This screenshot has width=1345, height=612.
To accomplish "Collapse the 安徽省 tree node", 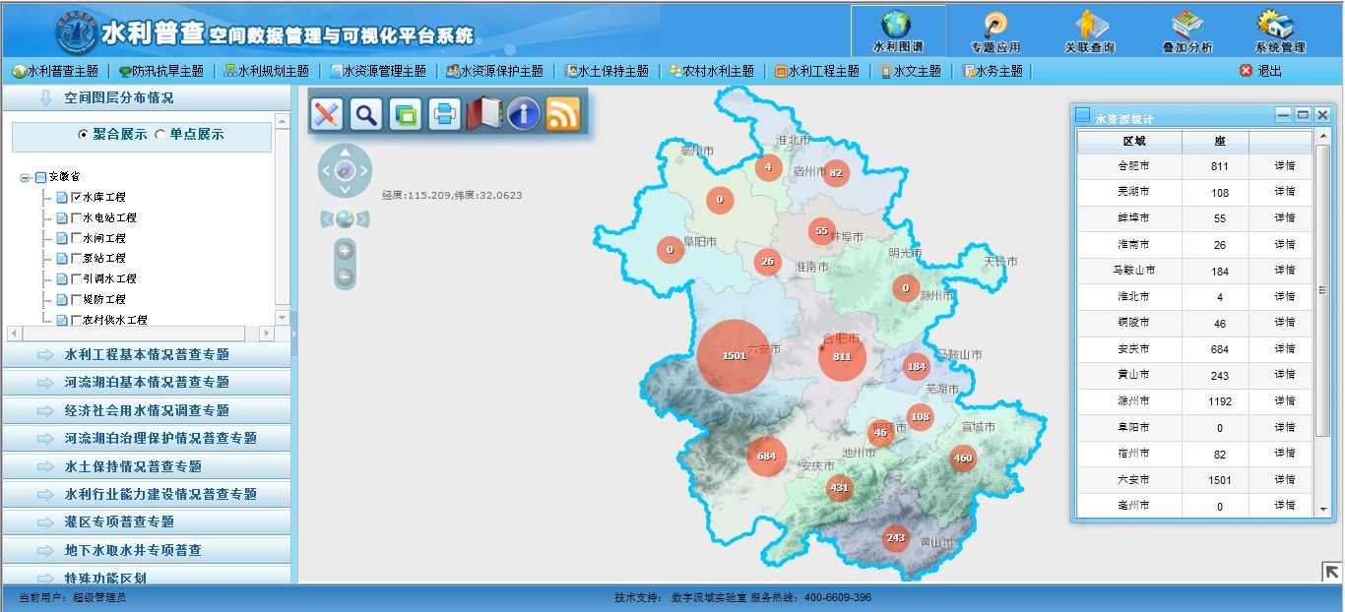I will [26, 177].
